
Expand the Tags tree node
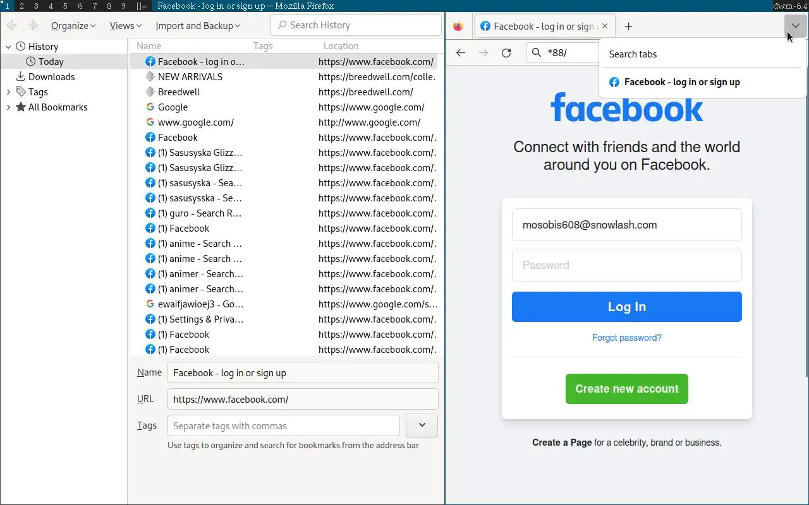coord(8,92)
